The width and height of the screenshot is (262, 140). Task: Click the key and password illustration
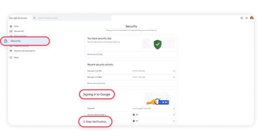[x=158, y=99]
